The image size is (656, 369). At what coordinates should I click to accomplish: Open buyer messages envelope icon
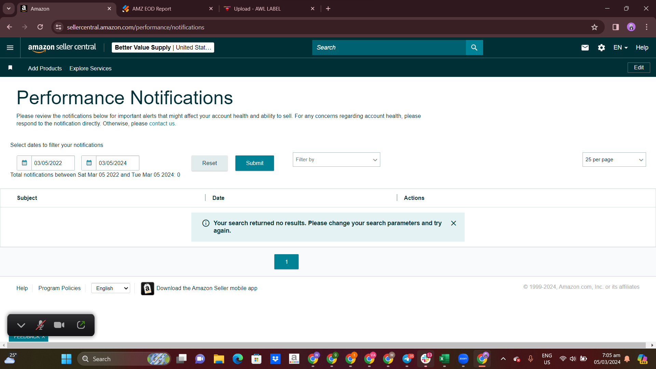pos(585,47)
